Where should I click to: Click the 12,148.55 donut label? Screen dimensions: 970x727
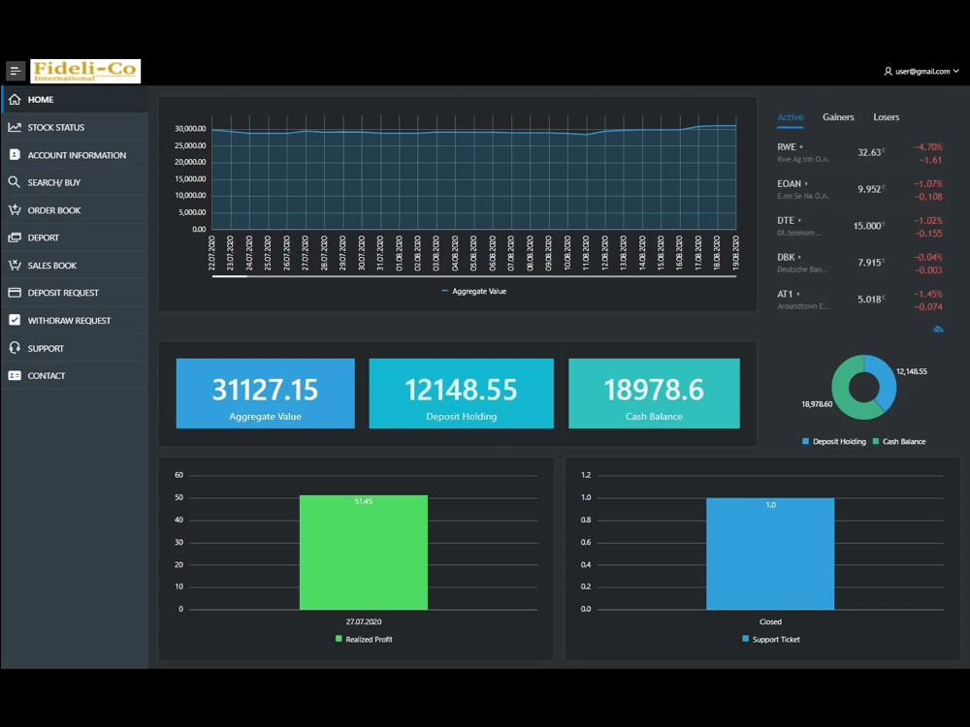pos(911,371)
